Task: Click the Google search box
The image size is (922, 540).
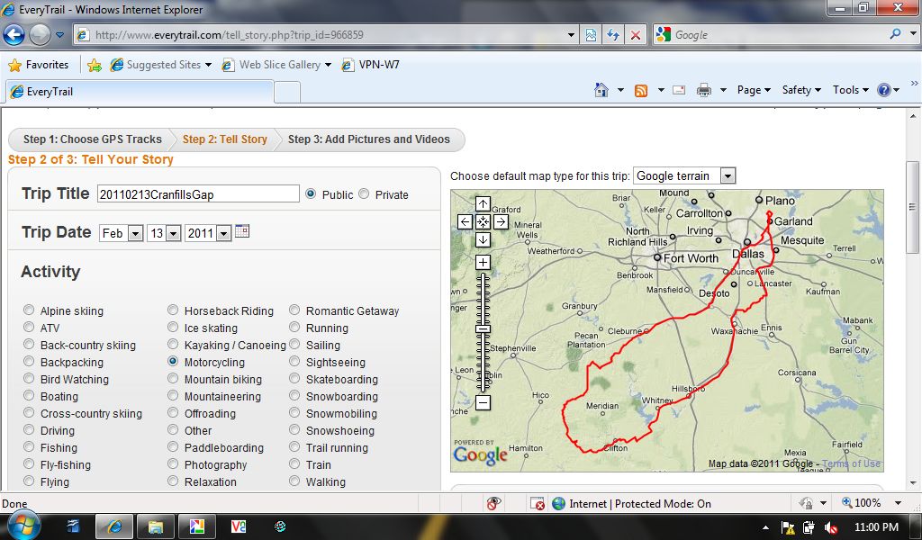Action: coord(779,35)
